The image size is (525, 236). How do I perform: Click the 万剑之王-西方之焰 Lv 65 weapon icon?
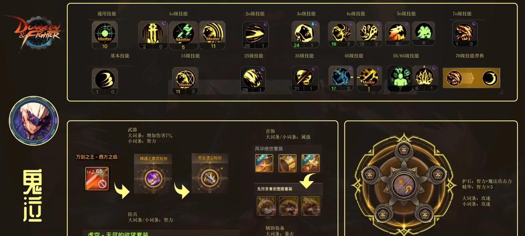97,178
